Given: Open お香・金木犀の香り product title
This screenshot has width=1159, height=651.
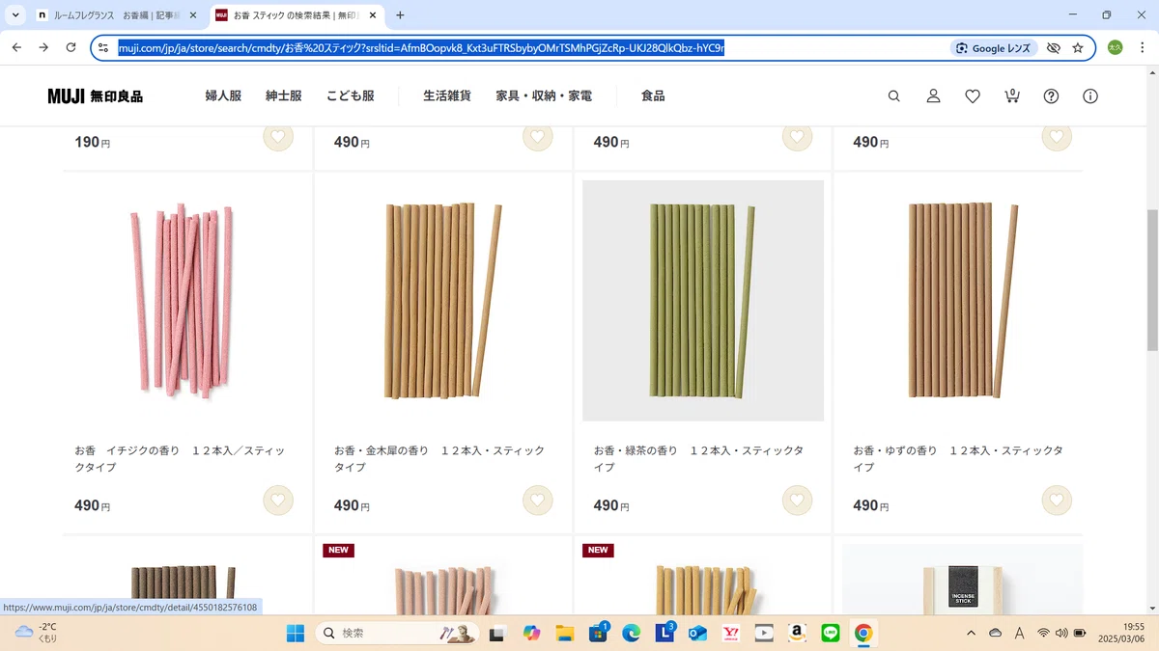Looking at the screenshot, I should pos(439,459).
